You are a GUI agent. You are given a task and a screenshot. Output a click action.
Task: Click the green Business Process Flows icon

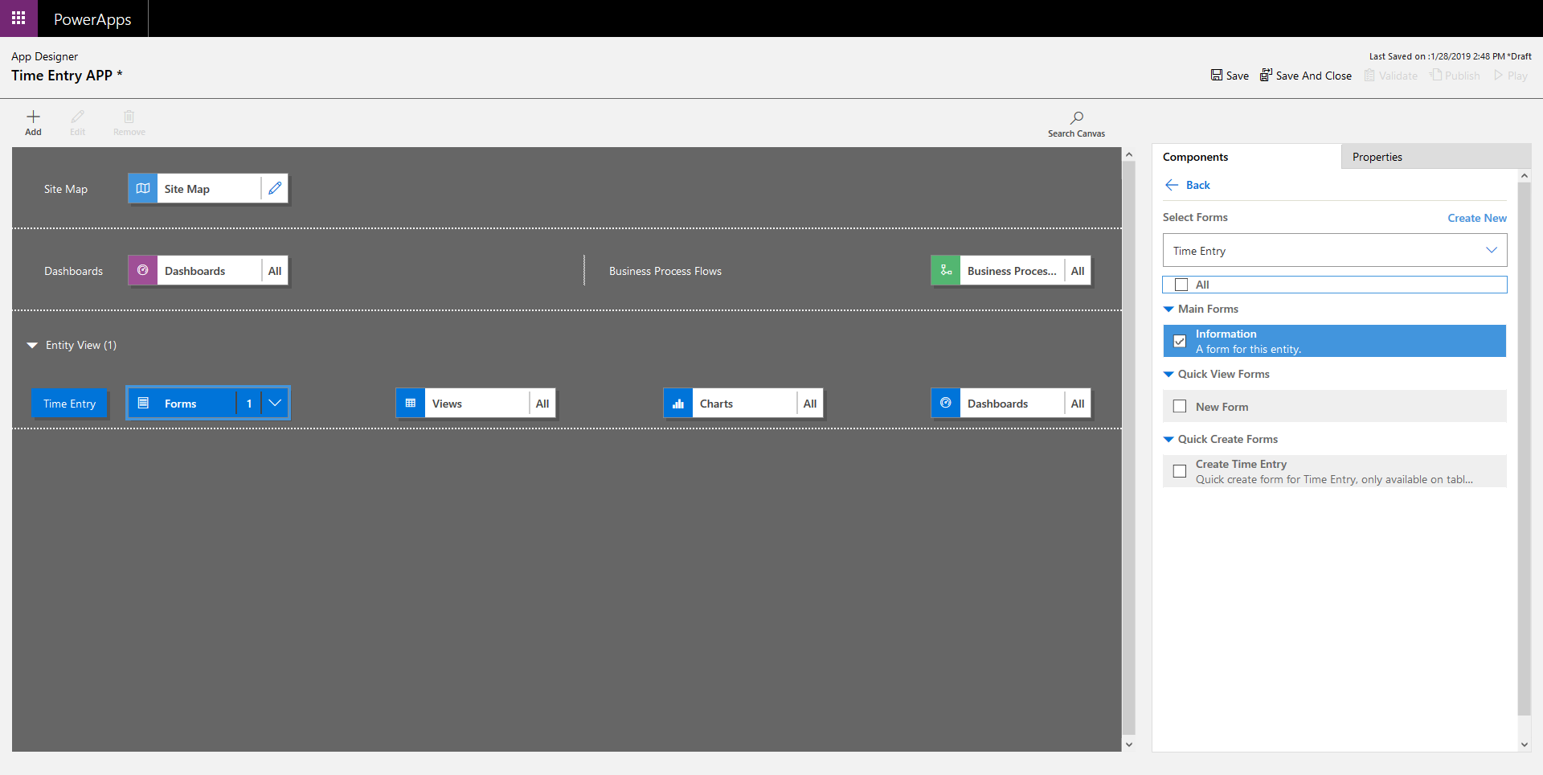[x=946, y=271]
